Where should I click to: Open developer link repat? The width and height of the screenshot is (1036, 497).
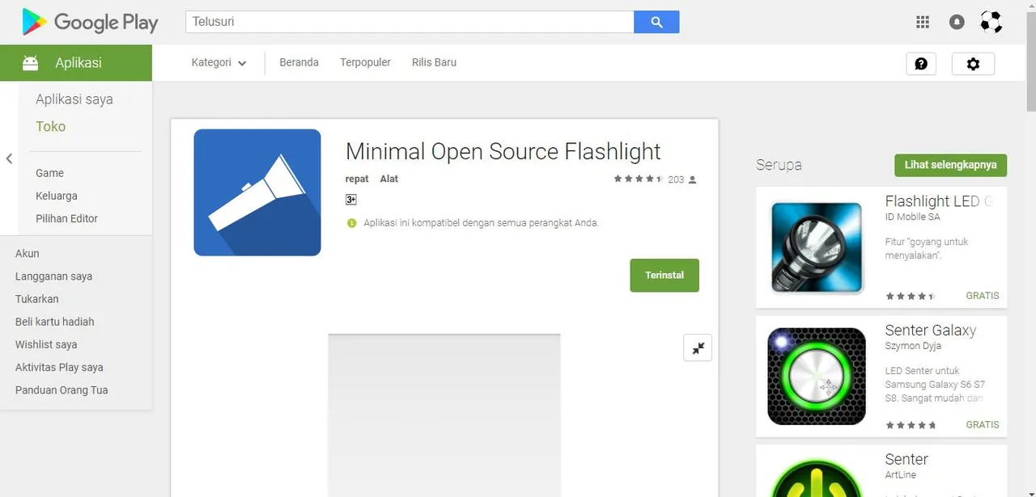point(357,179)
